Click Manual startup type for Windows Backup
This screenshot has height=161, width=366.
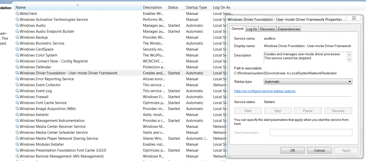[x=192, y=37]
